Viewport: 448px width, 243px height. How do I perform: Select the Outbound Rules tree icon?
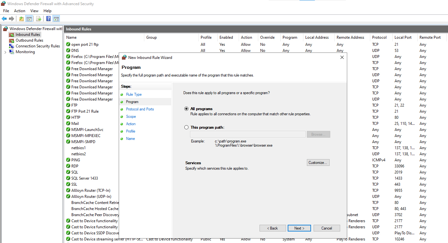(12, 40)
